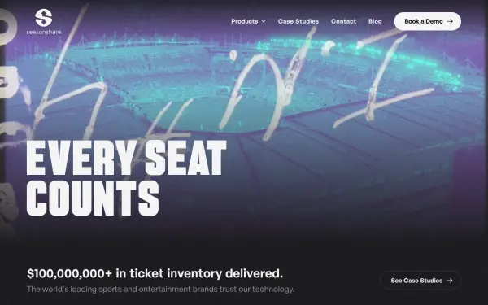Click the word COUNTS in the headline
Screen dimensions: 488x305
point(93,198)
